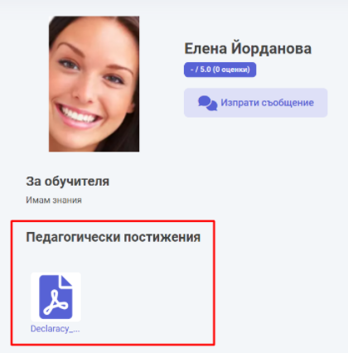Select the 'За обучителя' section heading

tap(68, 181)
